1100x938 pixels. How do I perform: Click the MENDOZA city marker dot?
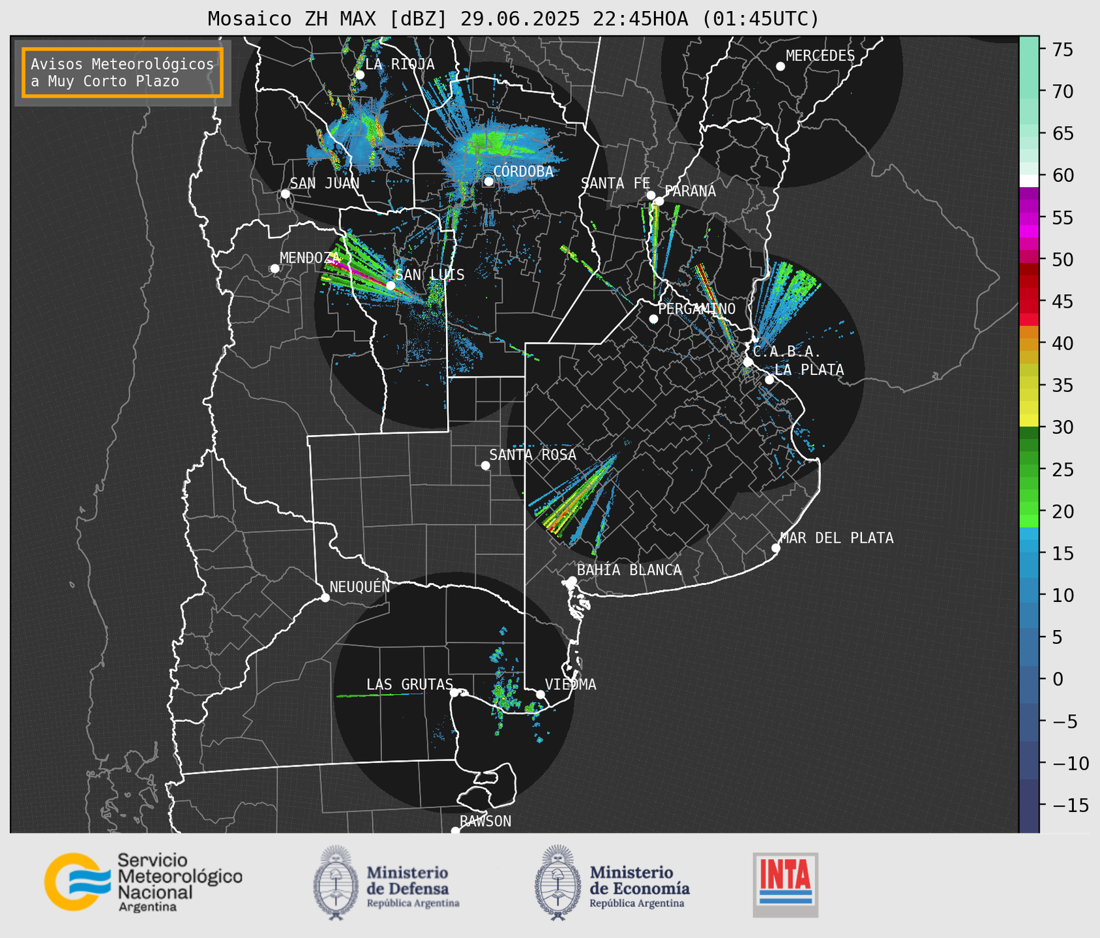point(275,269)
